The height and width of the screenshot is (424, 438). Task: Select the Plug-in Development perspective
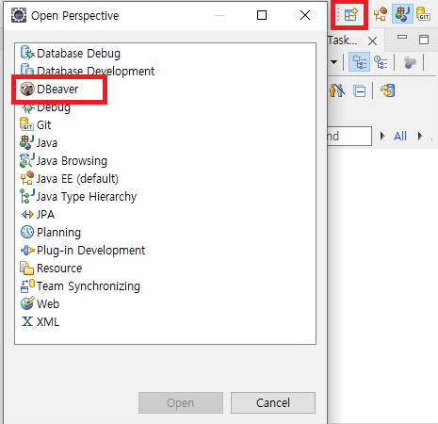click(83, 251)
